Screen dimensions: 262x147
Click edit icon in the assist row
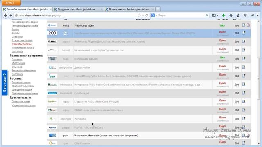(244, 41)
